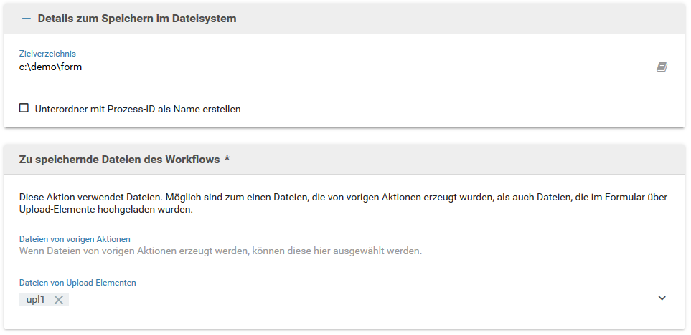This screenshot has width=691, height=335.
Task: Click the 'Wenn Dateien von vorigen Aktionen' placeholder text
Action: tap(220, 251)
